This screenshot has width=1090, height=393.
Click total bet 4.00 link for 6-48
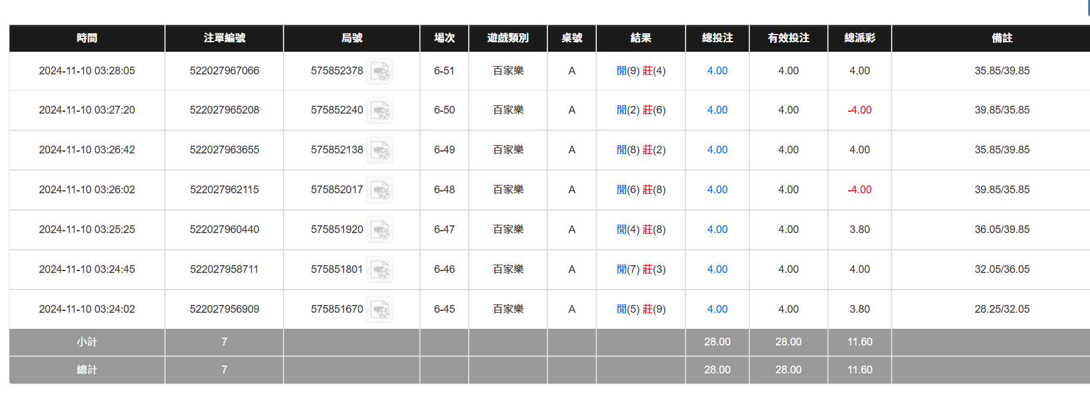717,190
